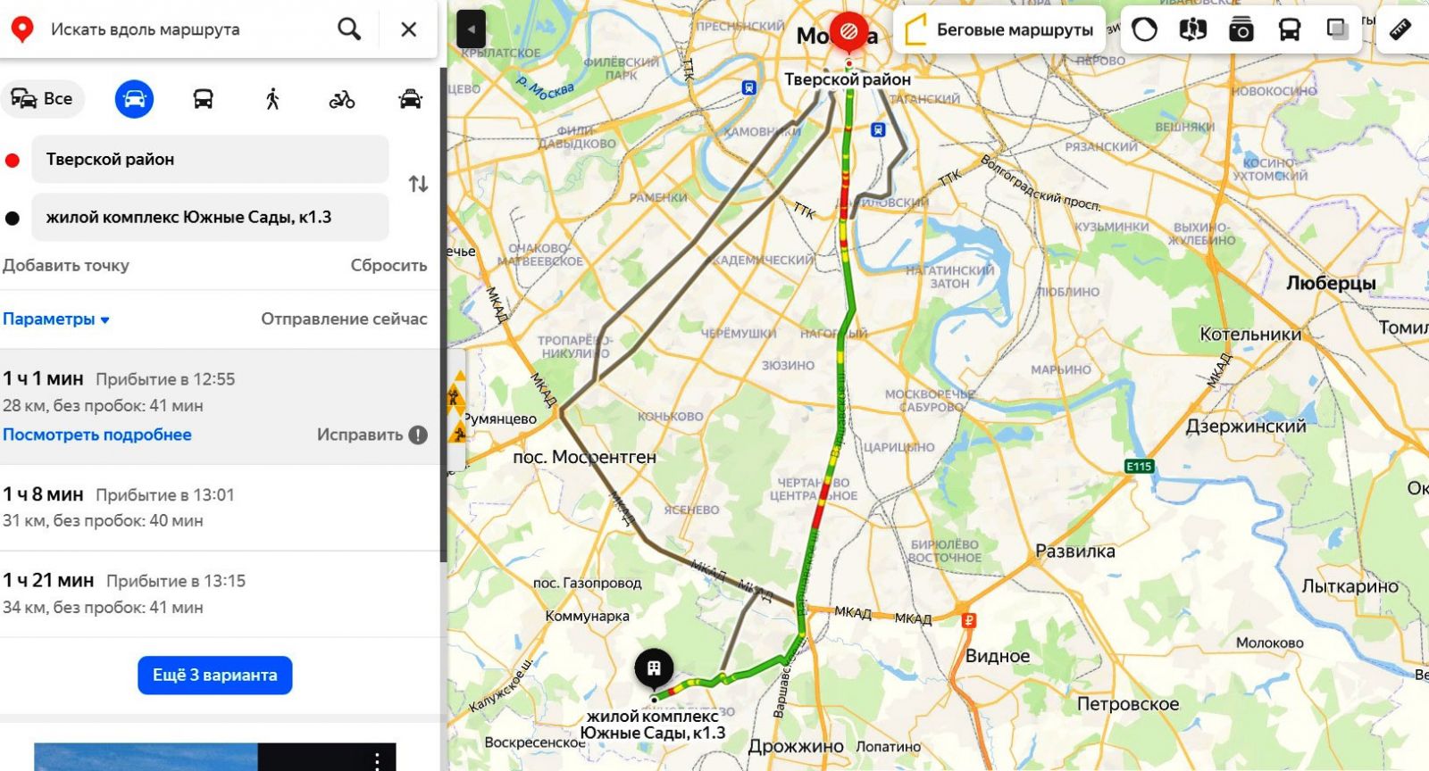This screenshot has width=1429, height=771.
Task: Toggle the photos camera layer
Action: tap(1241, 29)
